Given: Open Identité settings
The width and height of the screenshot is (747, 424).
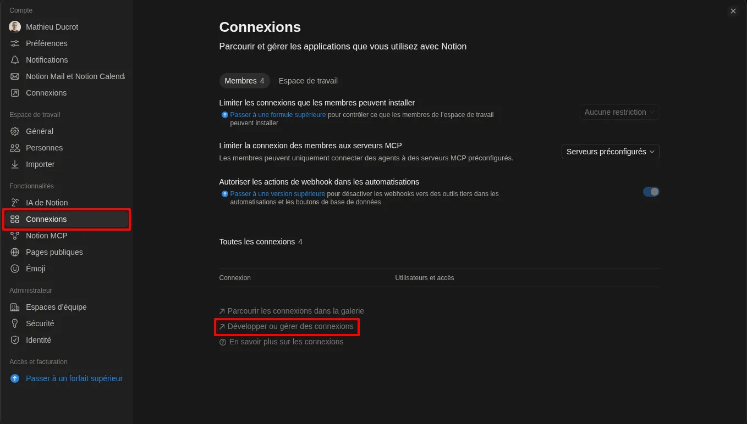Looking at the screenshot, I should pyautogui.click(x=67, y=340).
